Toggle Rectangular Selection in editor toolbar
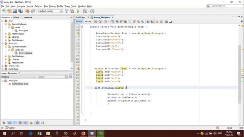 (129, 22)
